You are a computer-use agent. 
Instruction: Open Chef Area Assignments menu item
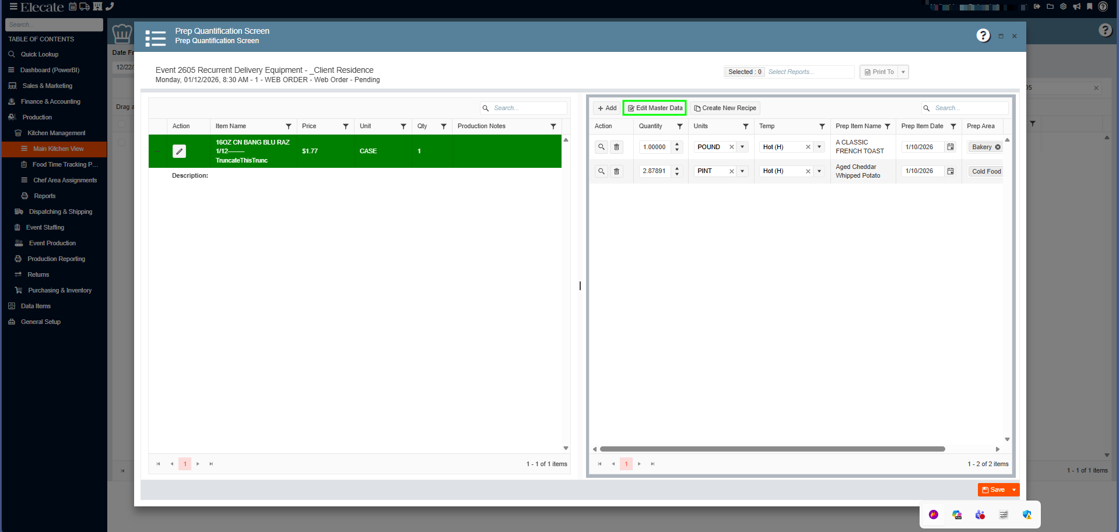tap(65, 181)
